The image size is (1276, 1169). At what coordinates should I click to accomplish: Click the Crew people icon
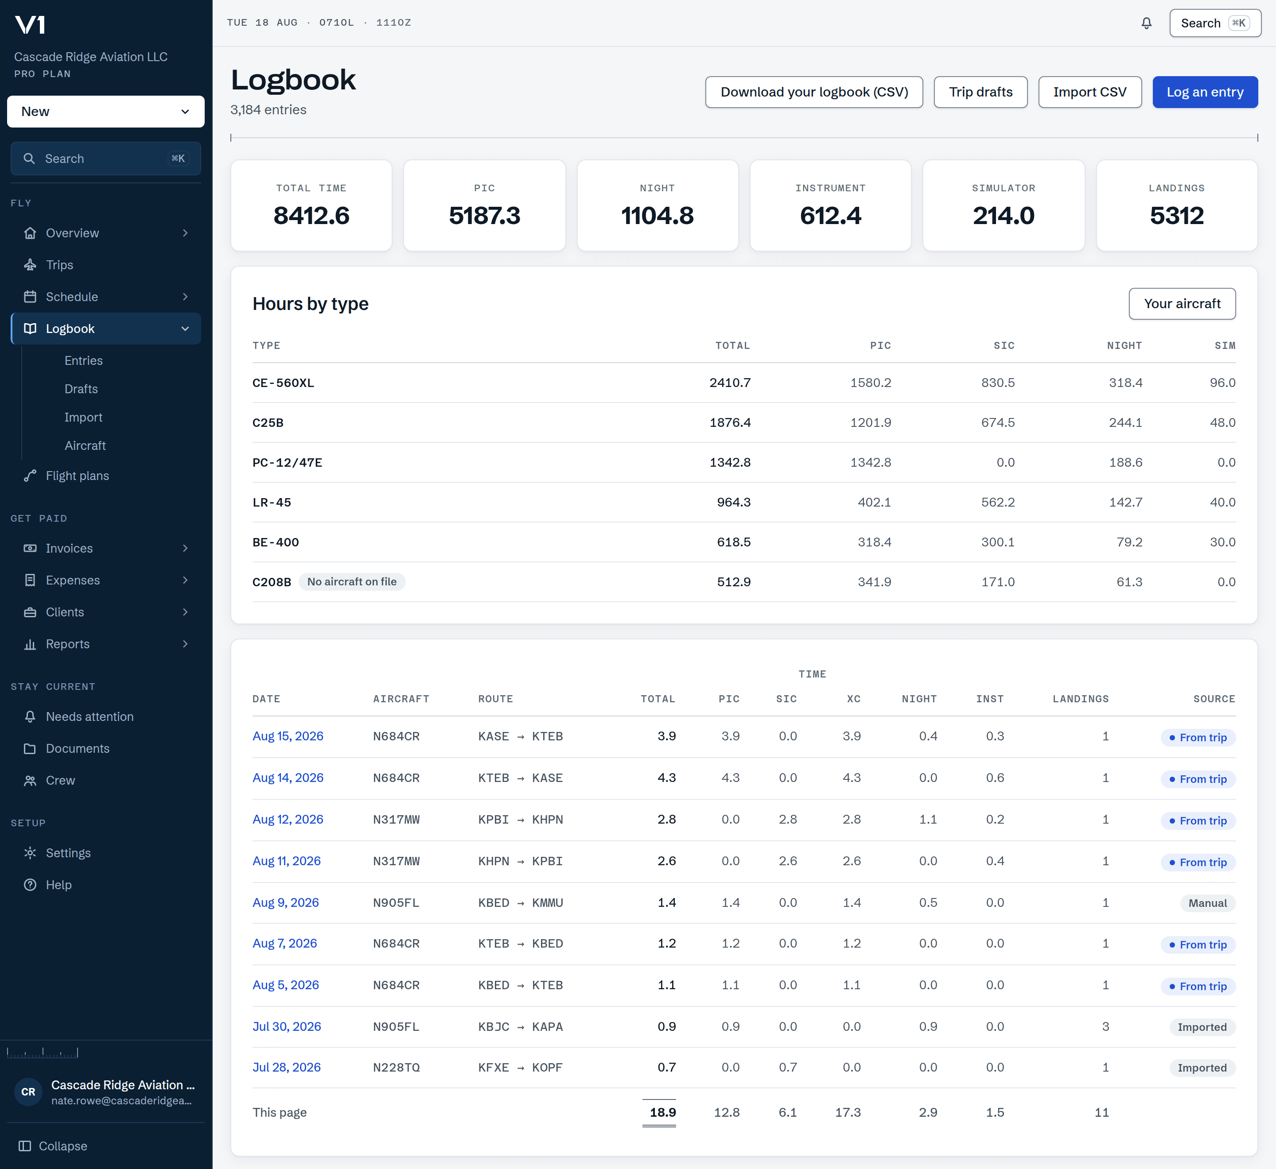(30, 781)
